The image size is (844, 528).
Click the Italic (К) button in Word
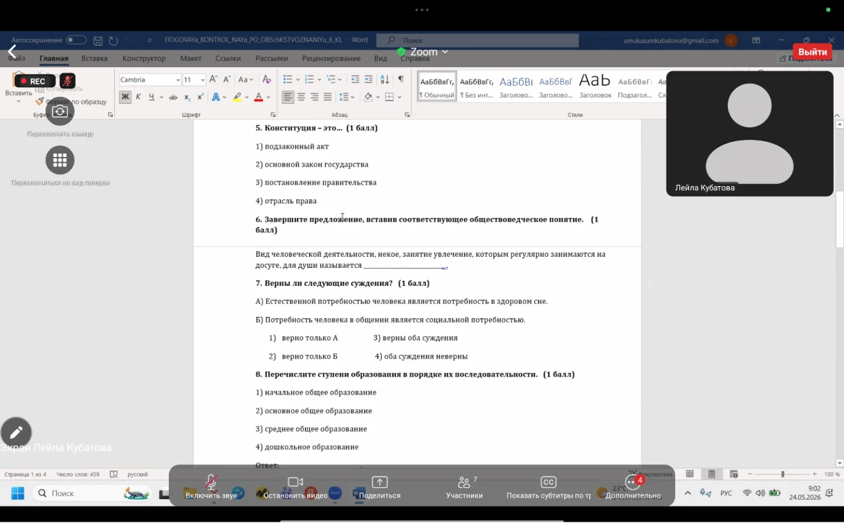[x=138, y=97]
